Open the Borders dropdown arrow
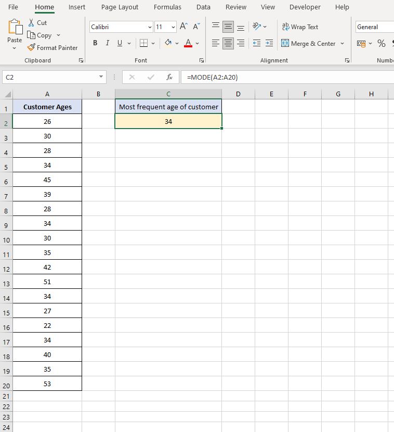This screenshot has height=432, width=394. click(153, 43)
